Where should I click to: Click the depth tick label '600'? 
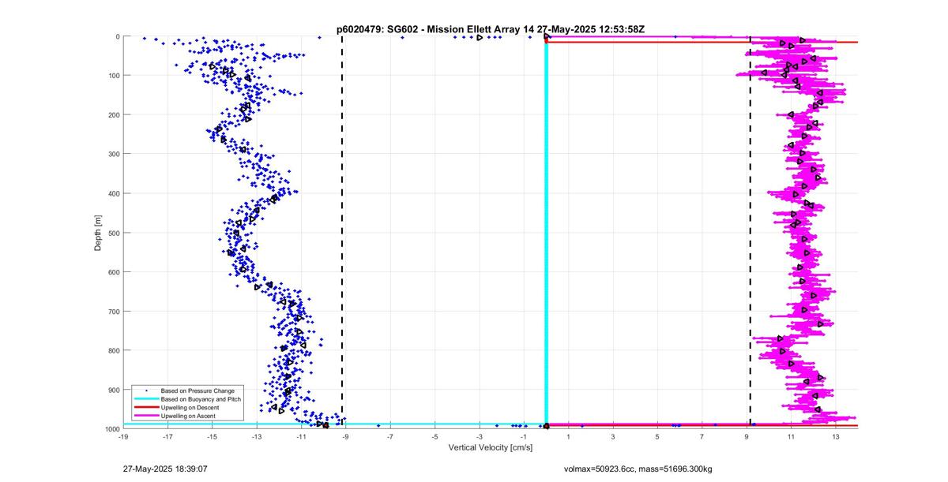113,272
